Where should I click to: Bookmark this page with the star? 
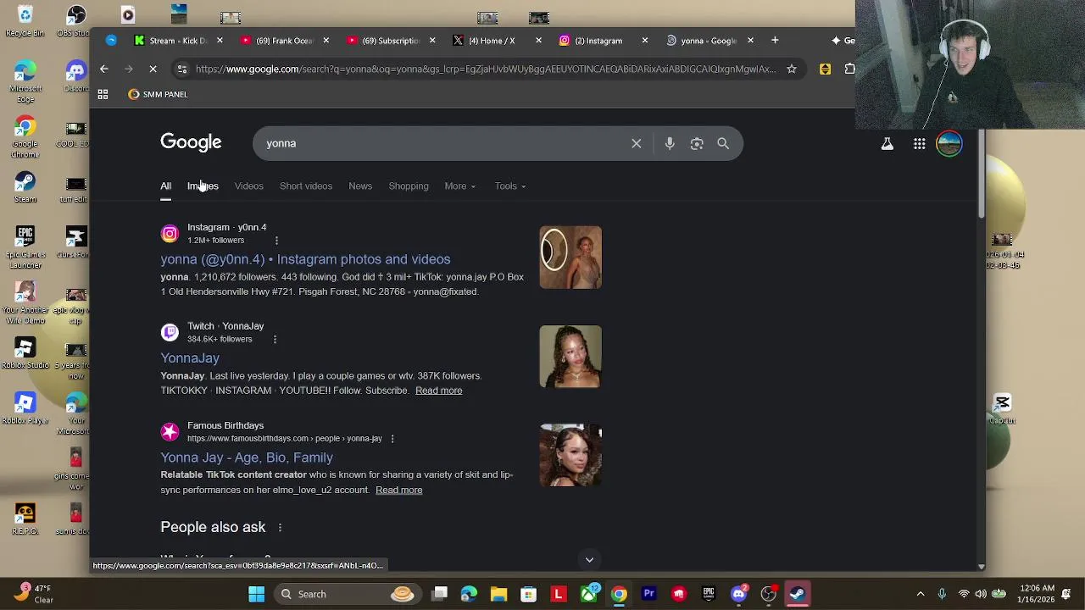(792, 69)
